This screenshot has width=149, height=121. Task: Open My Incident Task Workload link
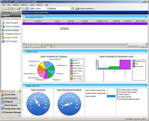(127, 92)
